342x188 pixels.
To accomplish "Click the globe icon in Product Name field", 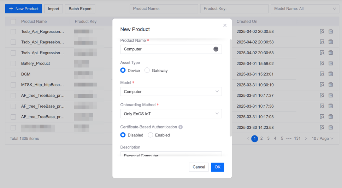I will click(216, 49).
